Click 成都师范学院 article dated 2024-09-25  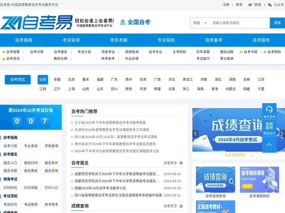click(117, 174)
